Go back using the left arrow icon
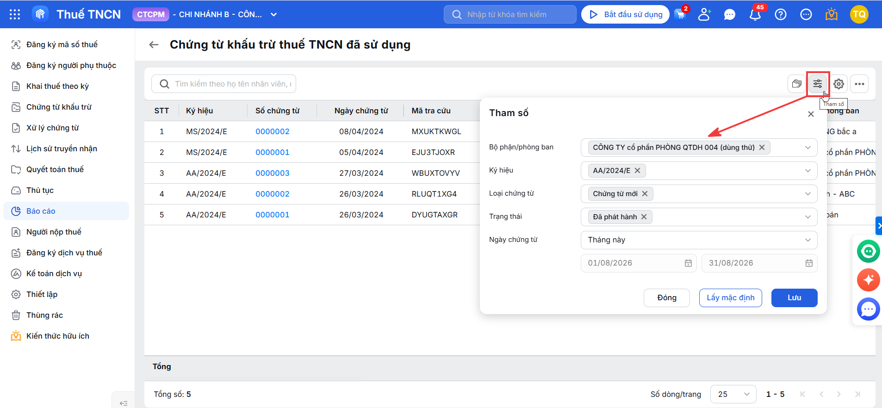This screenshot has width=882, height=408. (154, 45)
